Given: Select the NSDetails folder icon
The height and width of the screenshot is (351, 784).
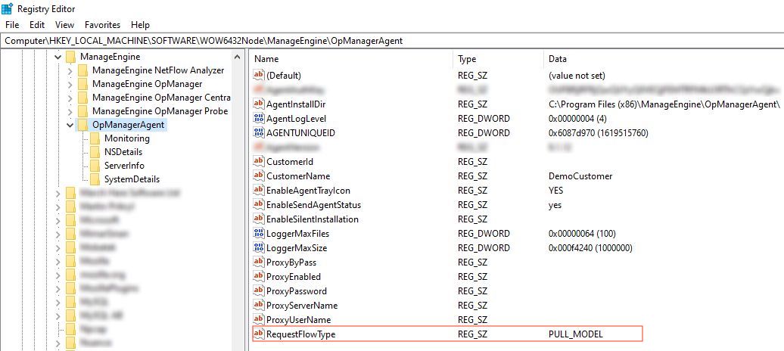Looking at the screenshot, I should (95, 152).
